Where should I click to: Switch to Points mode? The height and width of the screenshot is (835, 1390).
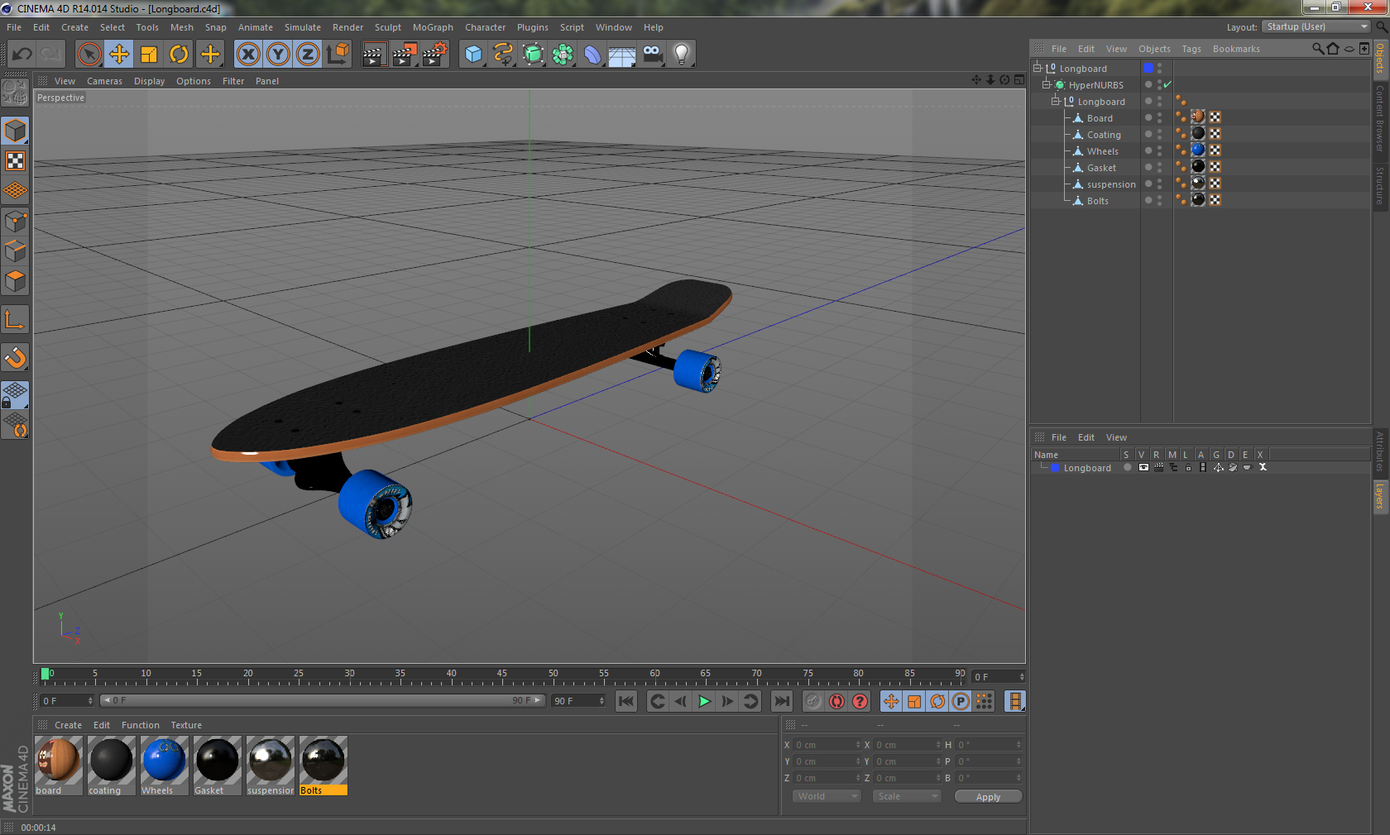[x=15, y=221]
